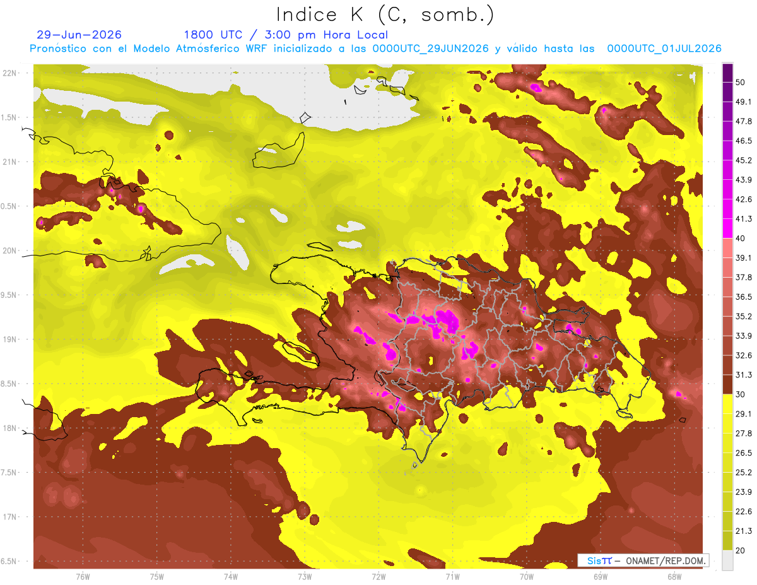Click the "1.5N" latitude label
The image size is (757, 585).
[x=9, y=117]
